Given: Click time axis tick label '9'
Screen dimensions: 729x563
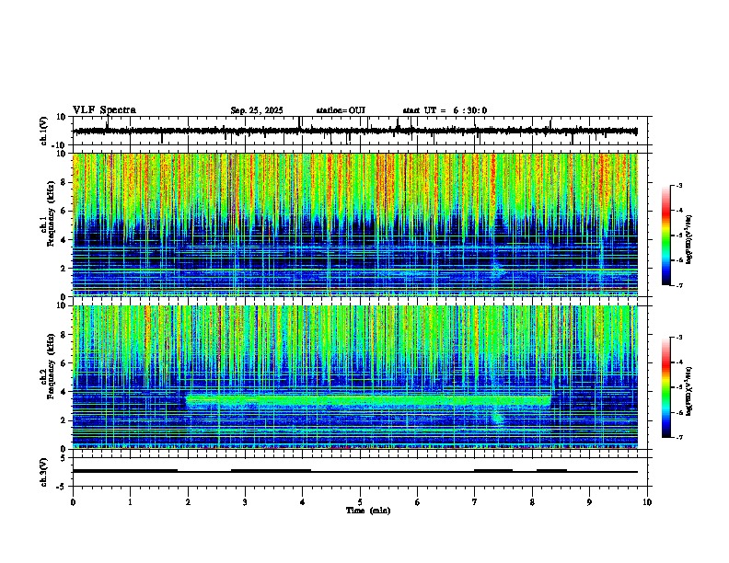Looking at the screenshot, I should pyautogui.click(x=589, y=502).
